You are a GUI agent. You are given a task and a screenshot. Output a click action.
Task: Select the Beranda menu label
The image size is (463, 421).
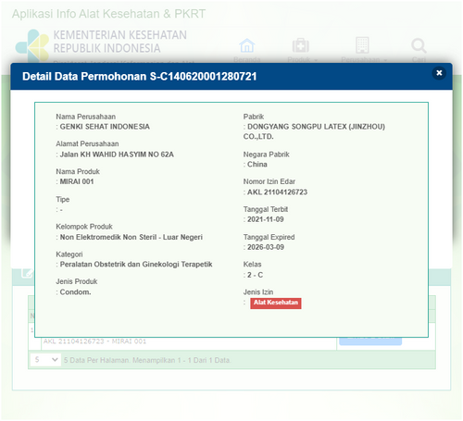247,60
